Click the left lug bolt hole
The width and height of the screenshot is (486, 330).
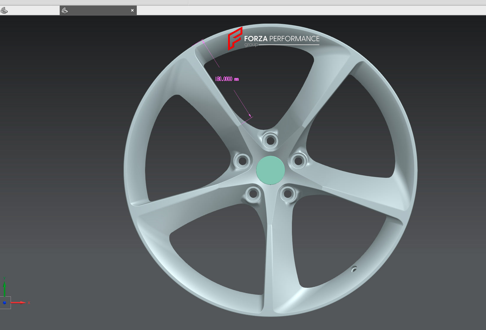(242, 161)
